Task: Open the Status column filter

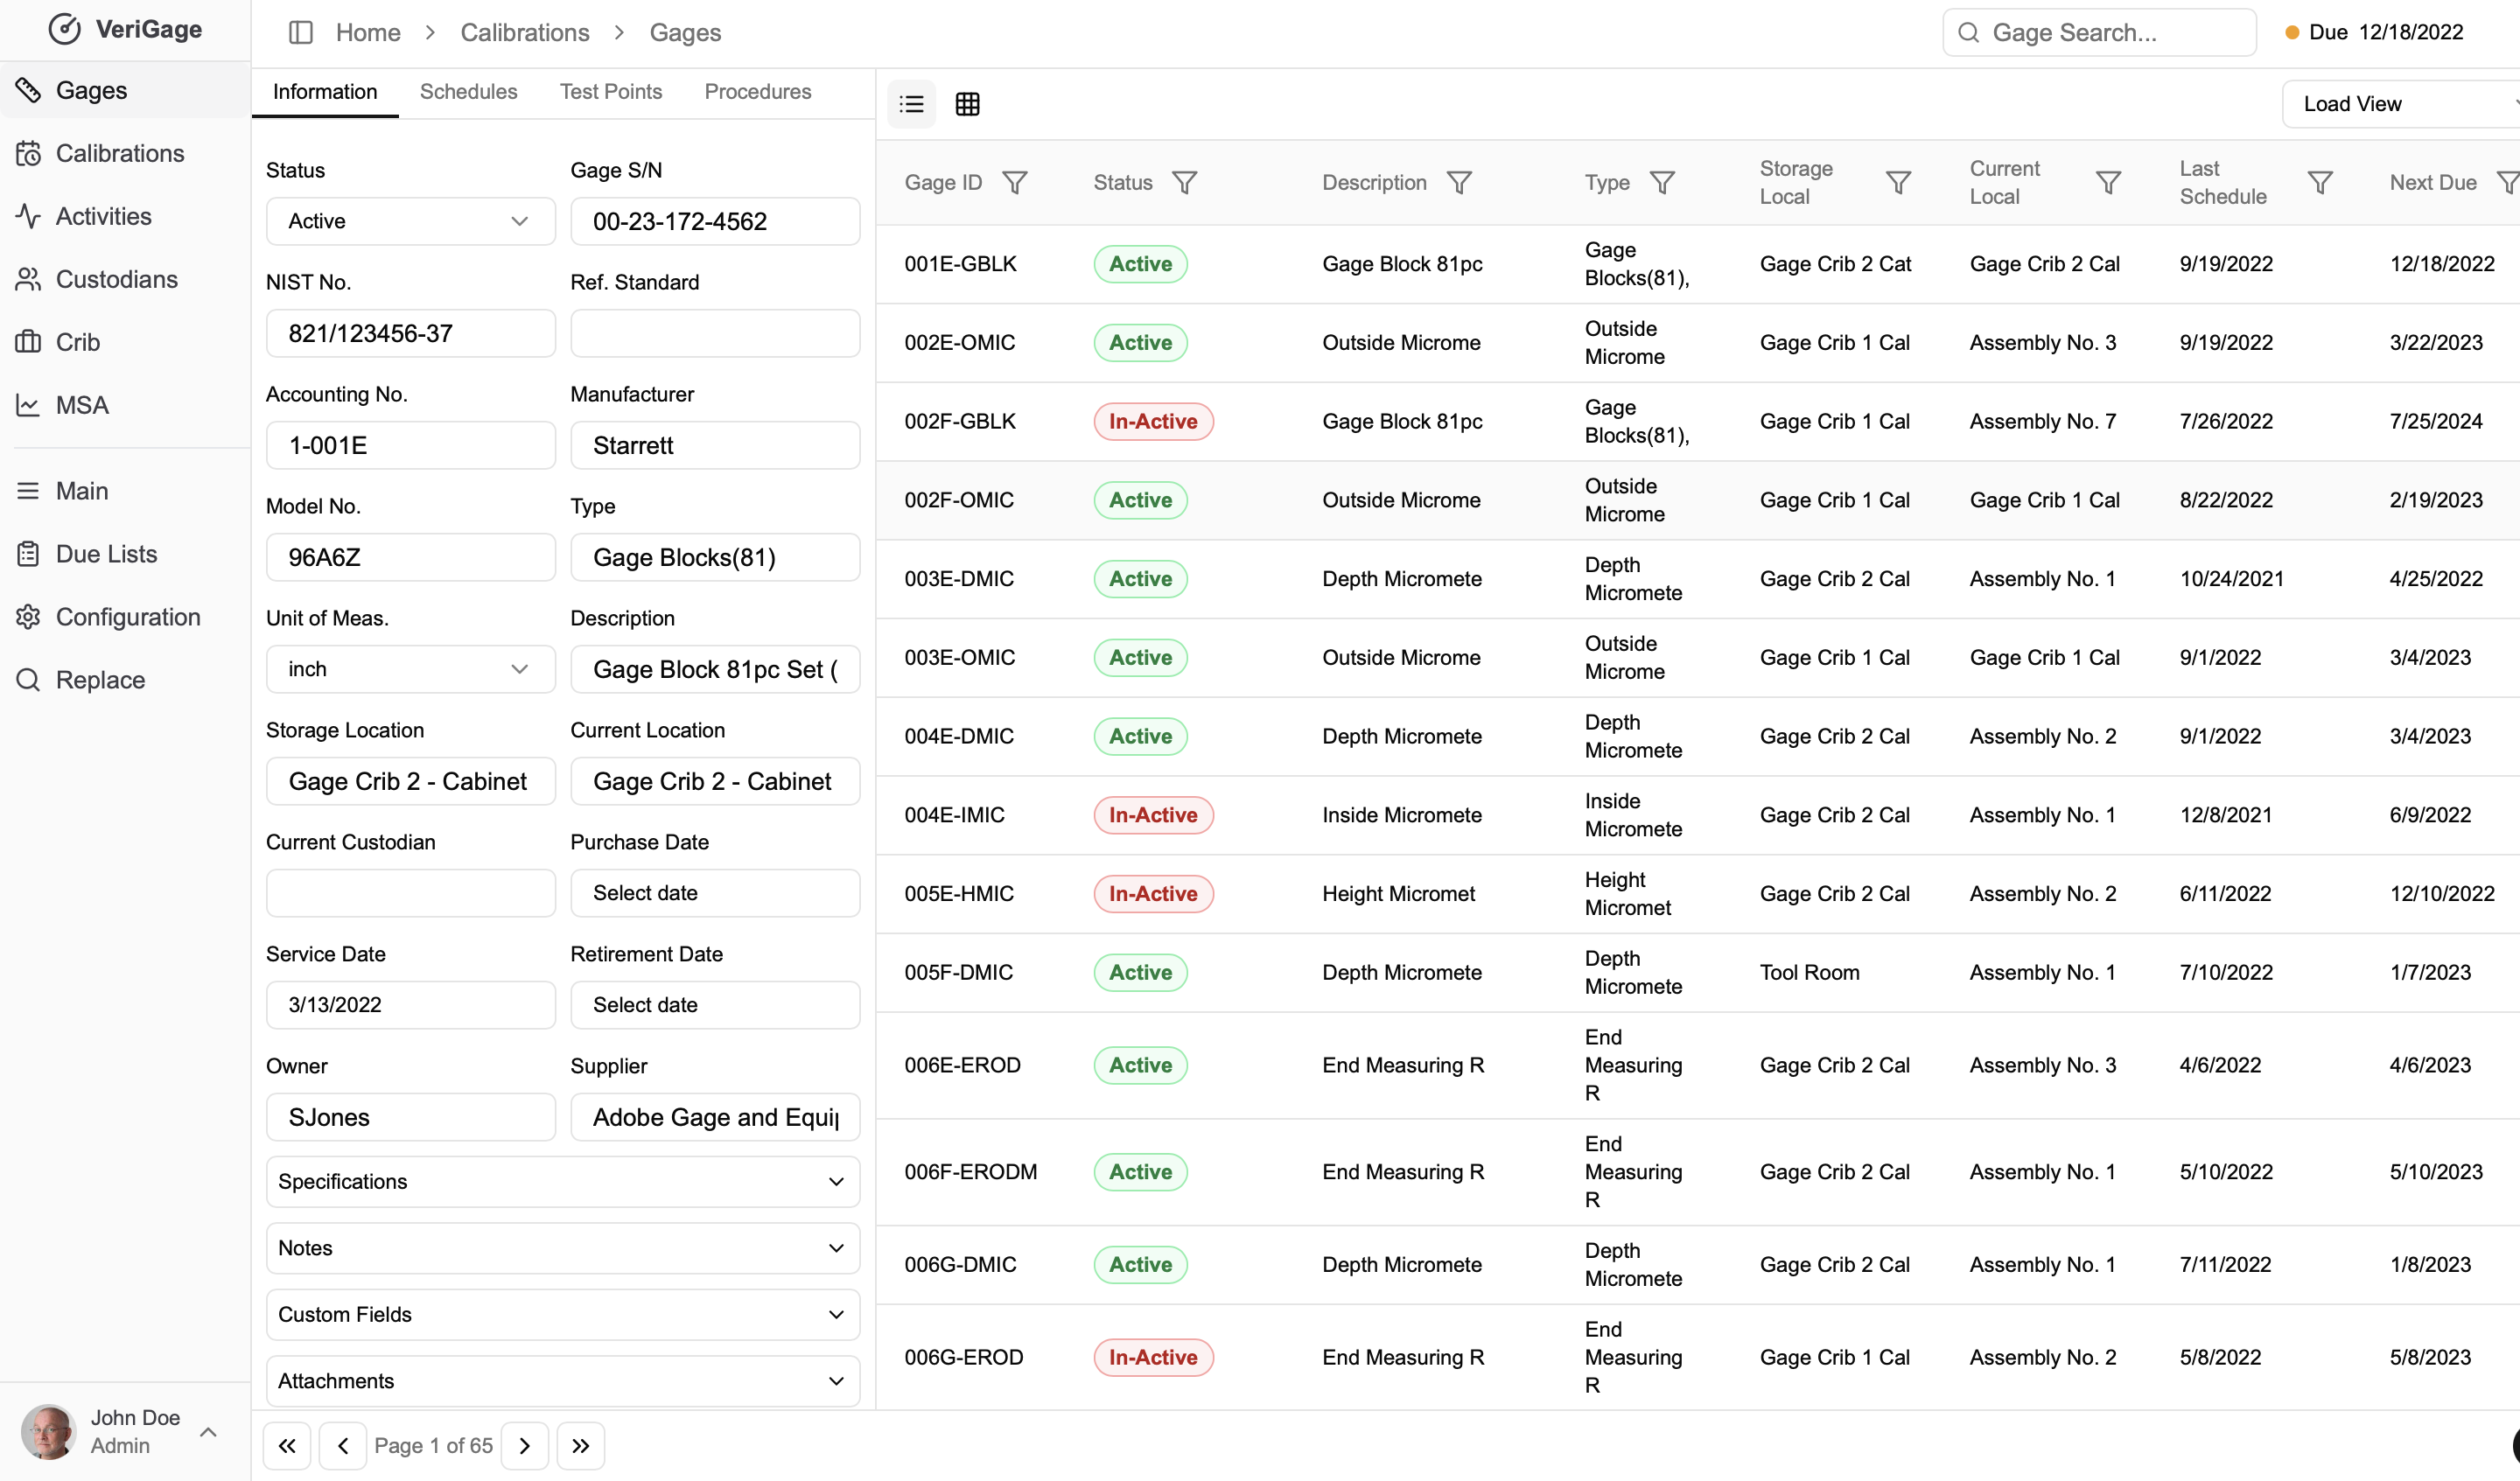Action: point(1185,183)
